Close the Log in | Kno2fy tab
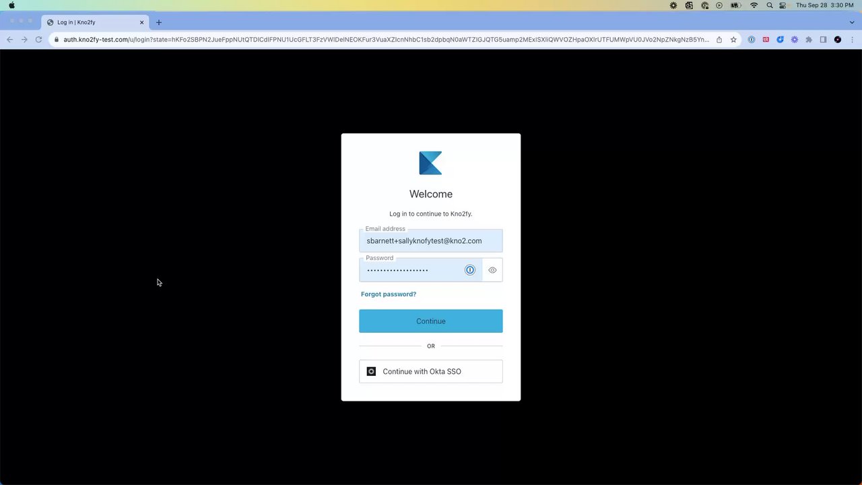 coord(141,22)
